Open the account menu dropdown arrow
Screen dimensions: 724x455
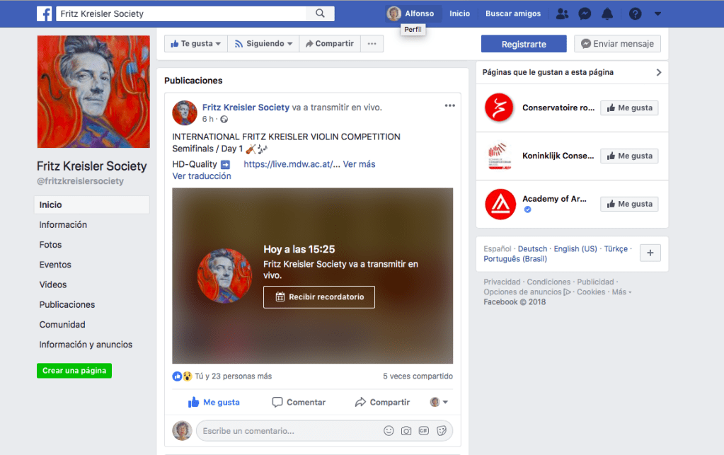(x=657, y=13)
